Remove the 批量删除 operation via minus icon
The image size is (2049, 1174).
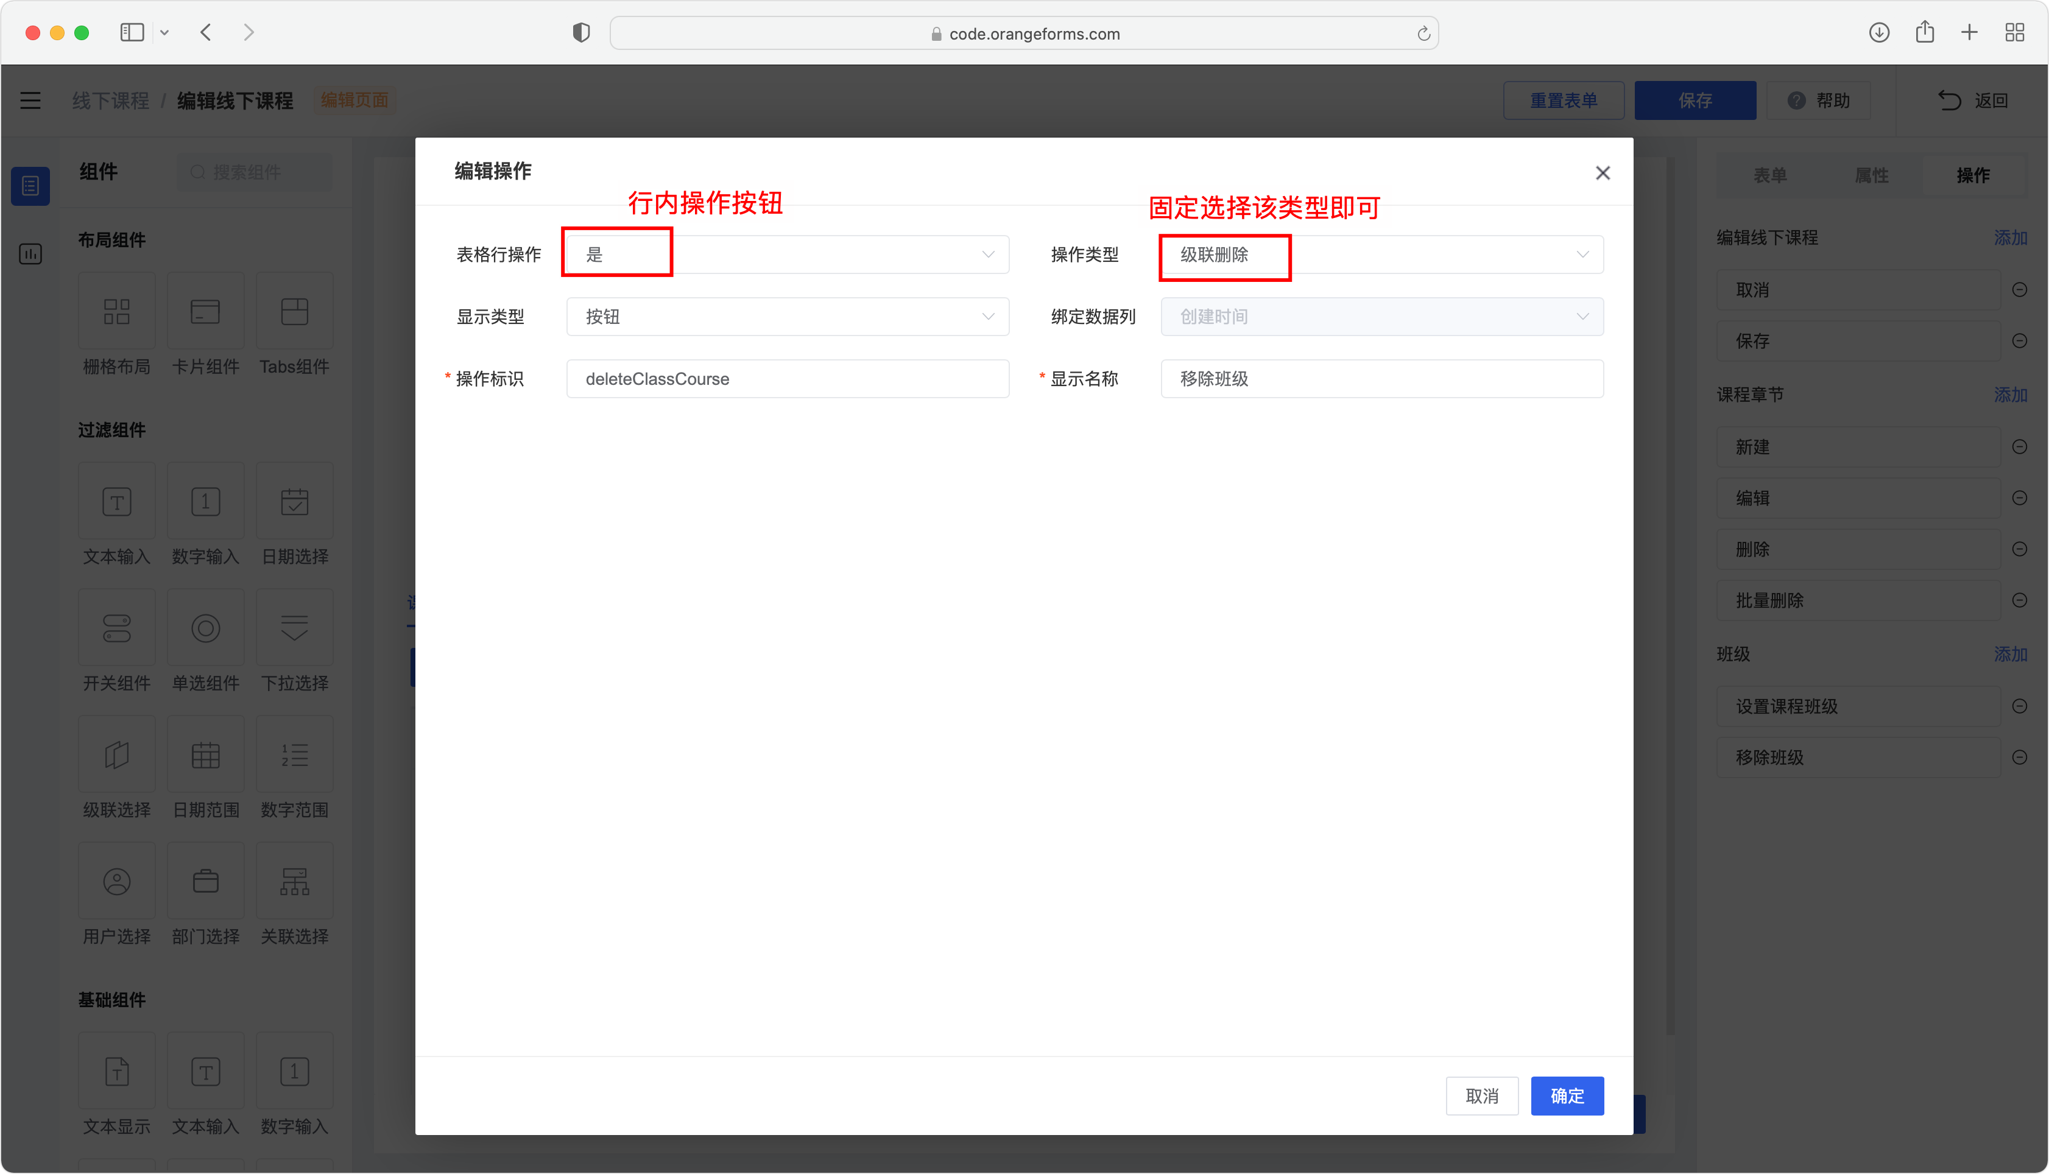2019,600
